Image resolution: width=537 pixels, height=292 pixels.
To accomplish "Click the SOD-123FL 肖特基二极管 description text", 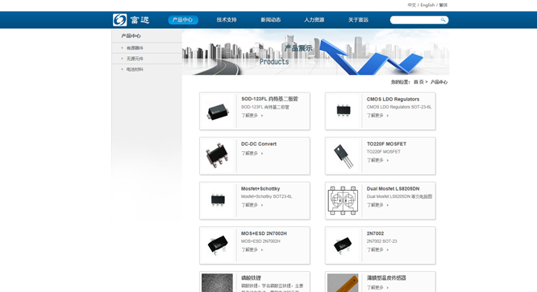I will 265,107.
